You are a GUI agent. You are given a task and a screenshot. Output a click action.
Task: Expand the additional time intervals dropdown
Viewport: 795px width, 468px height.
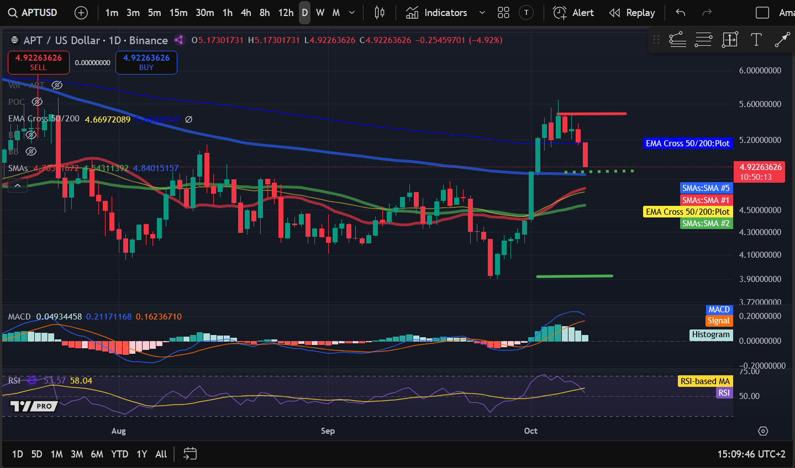click(352, 13)
